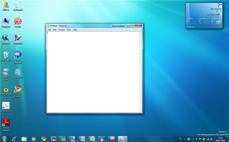Image resolution: width=229 pixels, height=142 pixels.
Task: Minimize the Notepad window
Action: point(128,25)
